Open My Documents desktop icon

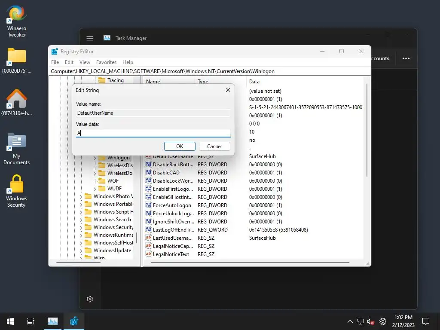point(17,149)
